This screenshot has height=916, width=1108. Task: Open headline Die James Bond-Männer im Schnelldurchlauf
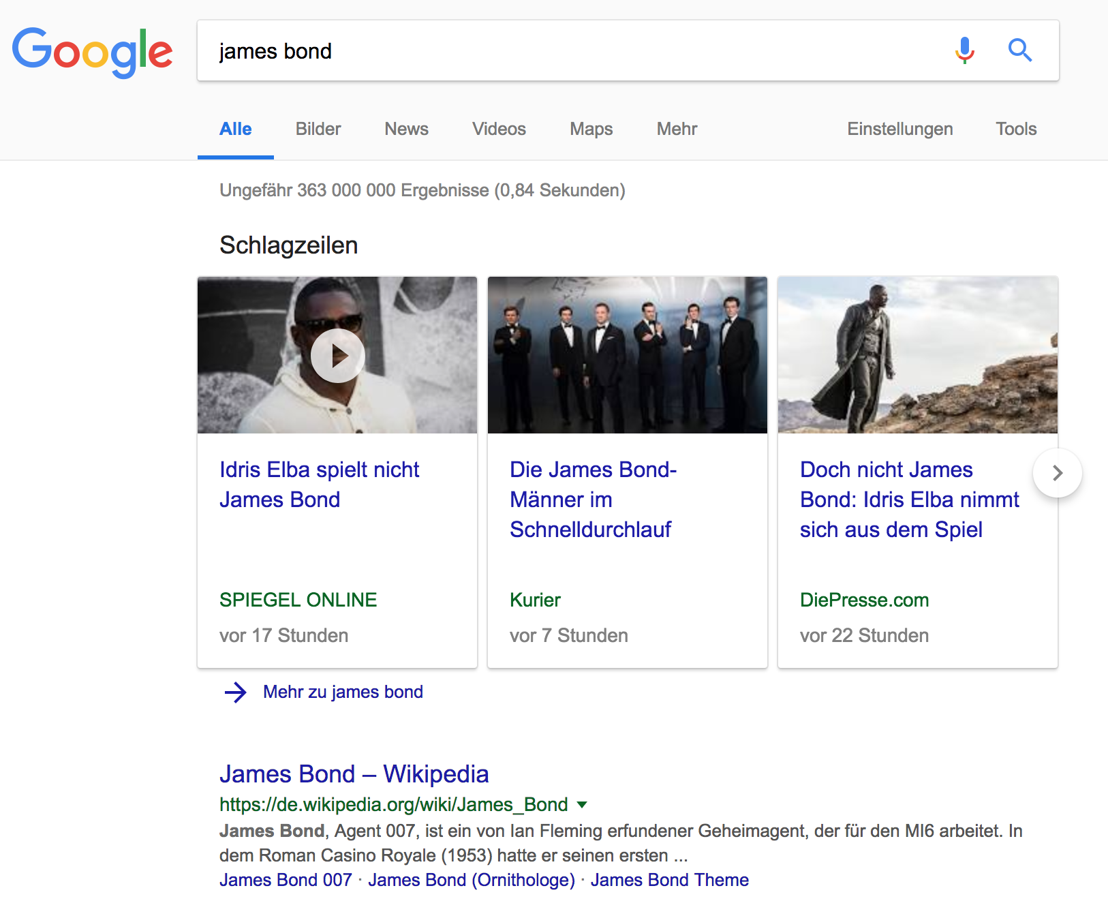click(593, 500)
